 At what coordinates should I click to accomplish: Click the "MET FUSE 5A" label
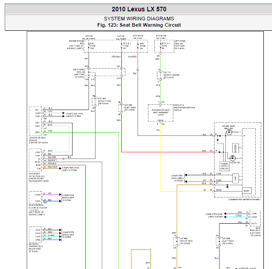pyautogui.click(x=143, y=46)
